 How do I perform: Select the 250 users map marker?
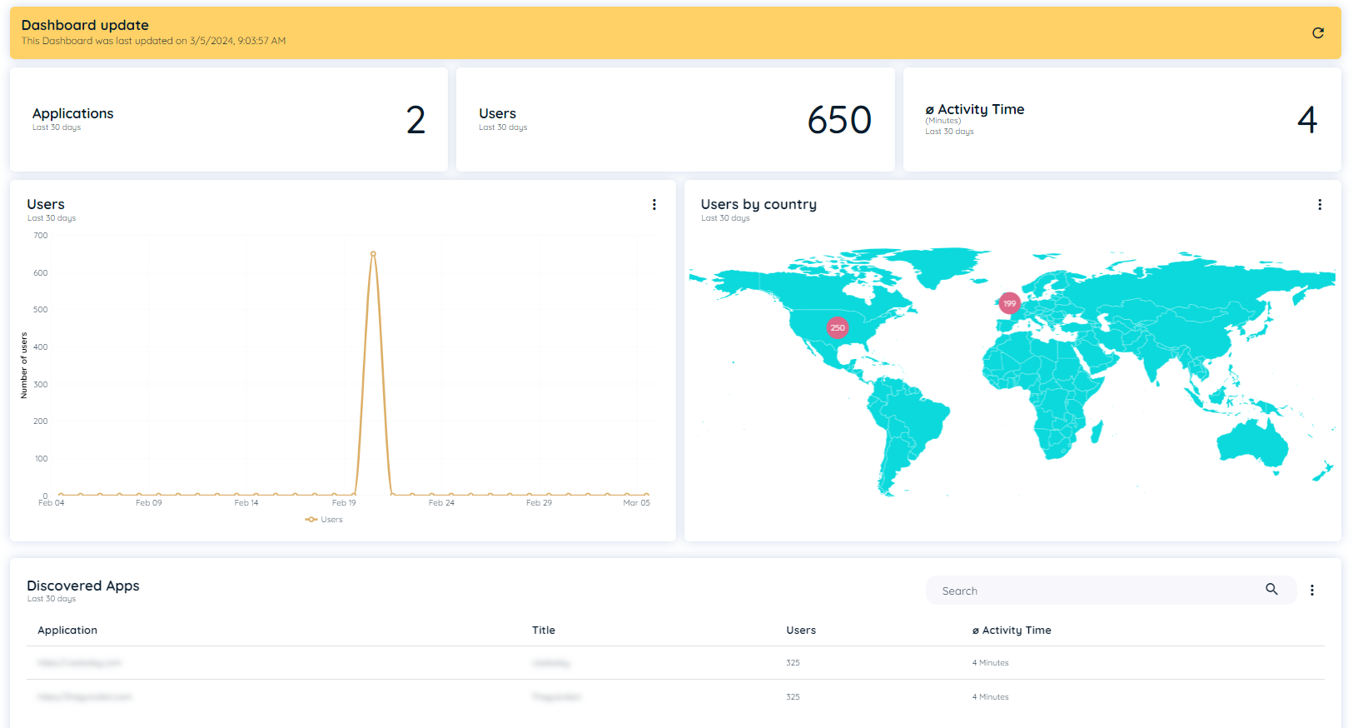click(x=838, y=328)
